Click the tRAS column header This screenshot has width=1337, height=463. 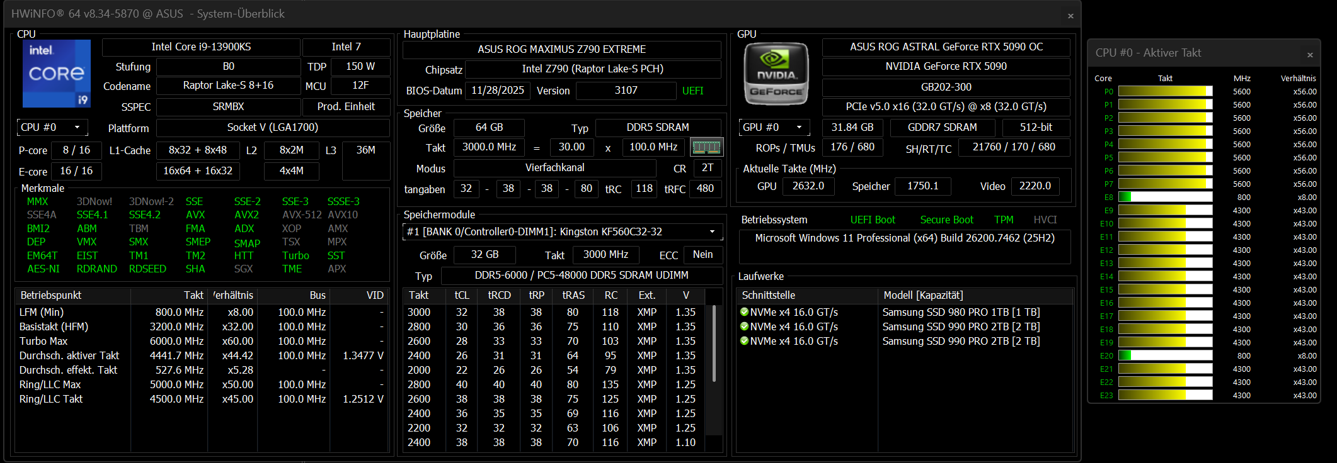[573, 296]
